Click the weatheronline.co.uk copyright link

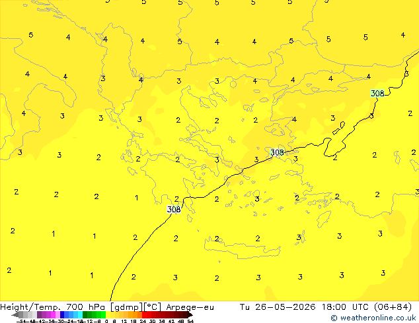[373, 318]
